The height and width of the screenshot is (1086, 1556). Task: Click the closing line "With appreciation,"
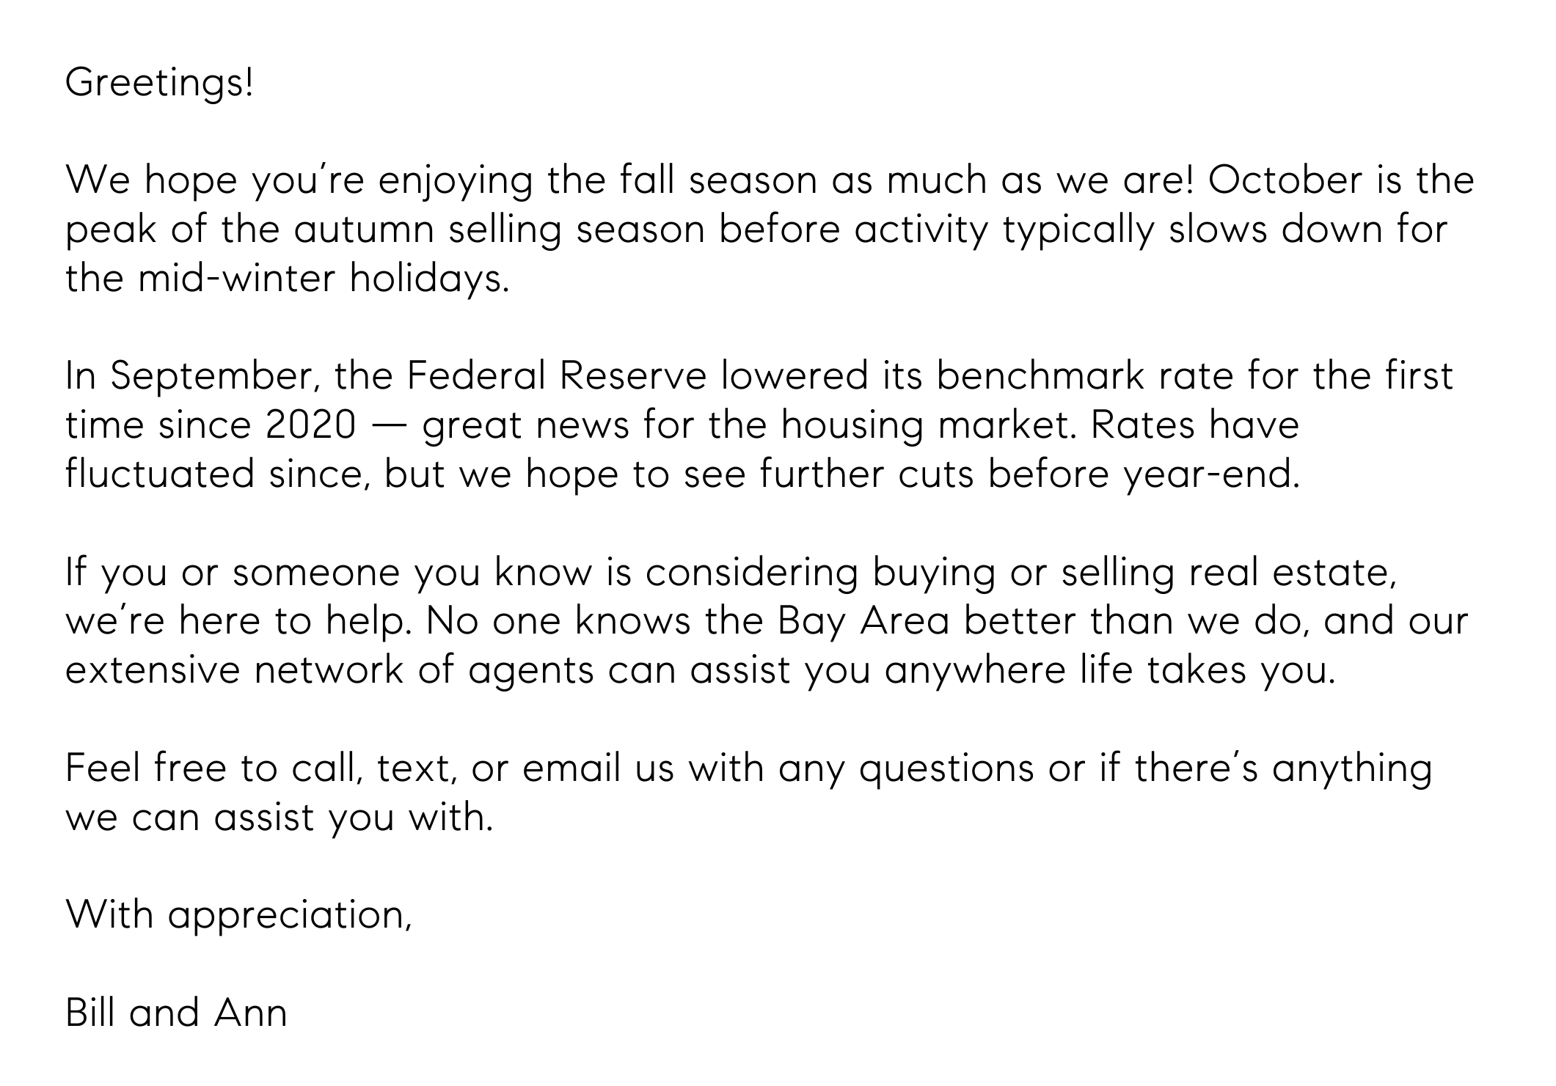239,915
